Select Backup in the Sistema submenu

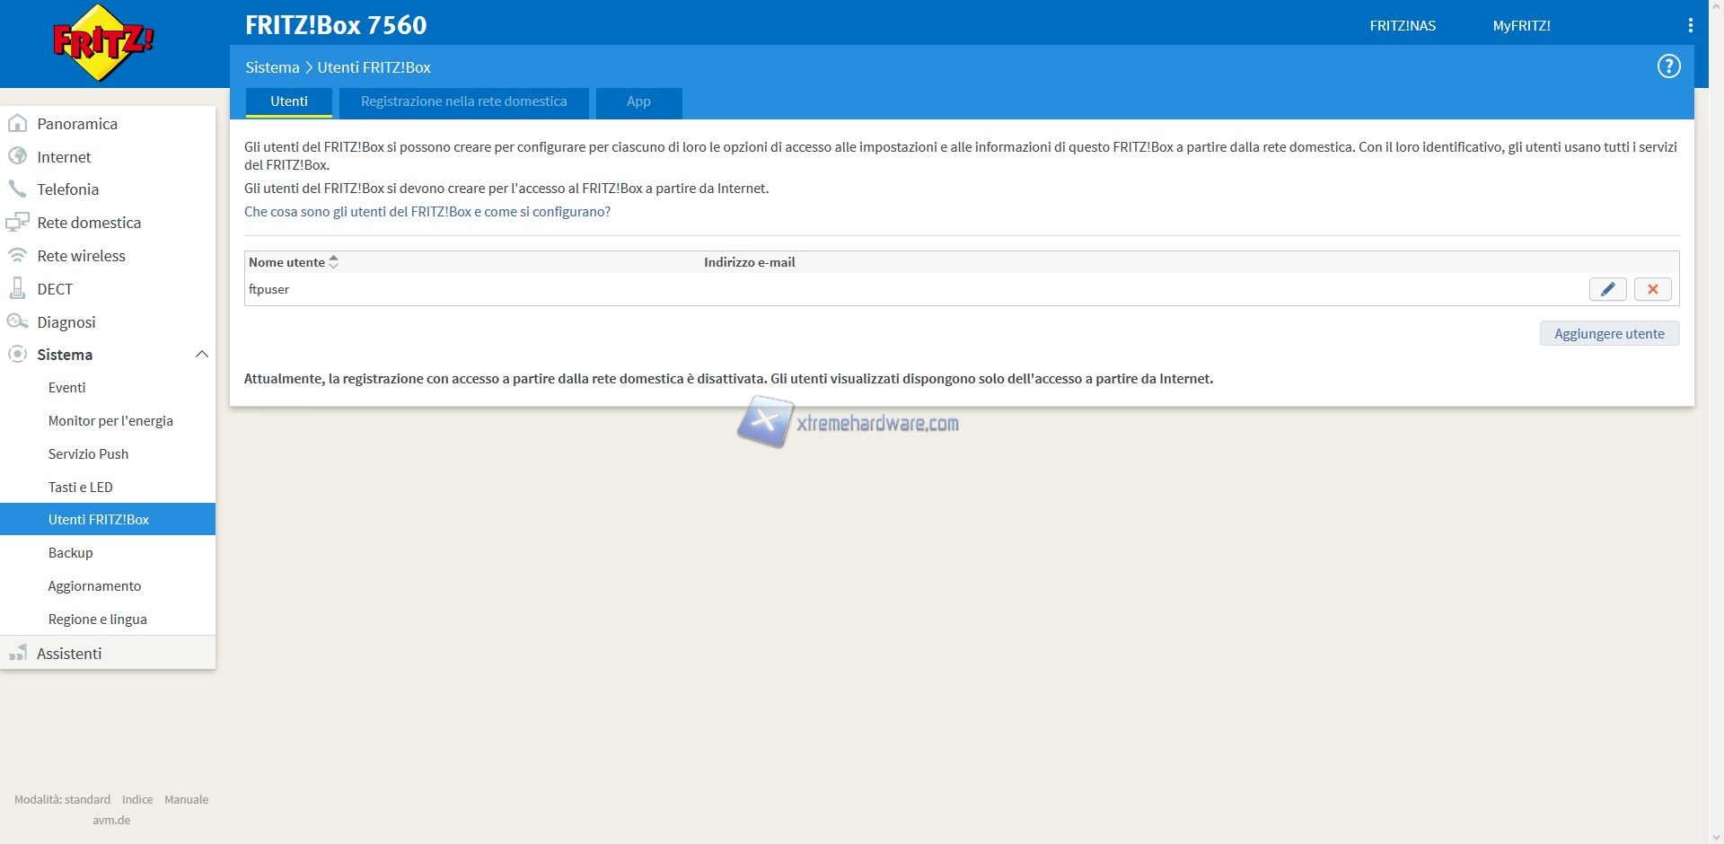[x=70, y=553]
